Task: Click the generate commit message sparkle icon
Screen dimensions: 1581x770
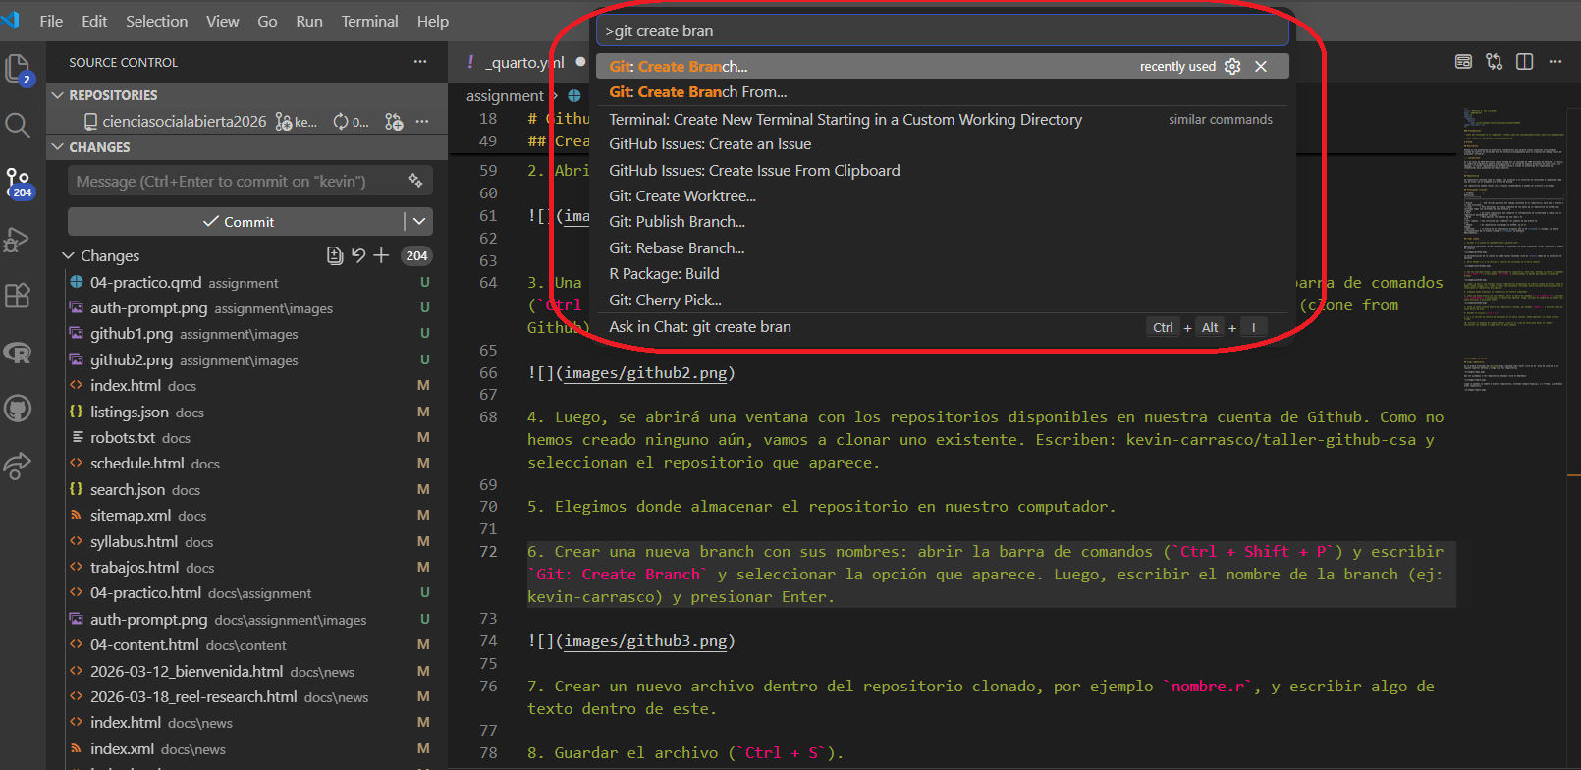Action: pyautogui.click(x=415, y=181)
